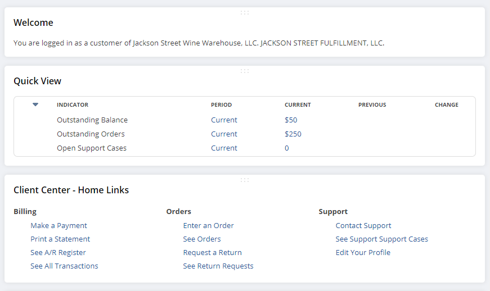Click the PERIOD column header

pos(221,105)
